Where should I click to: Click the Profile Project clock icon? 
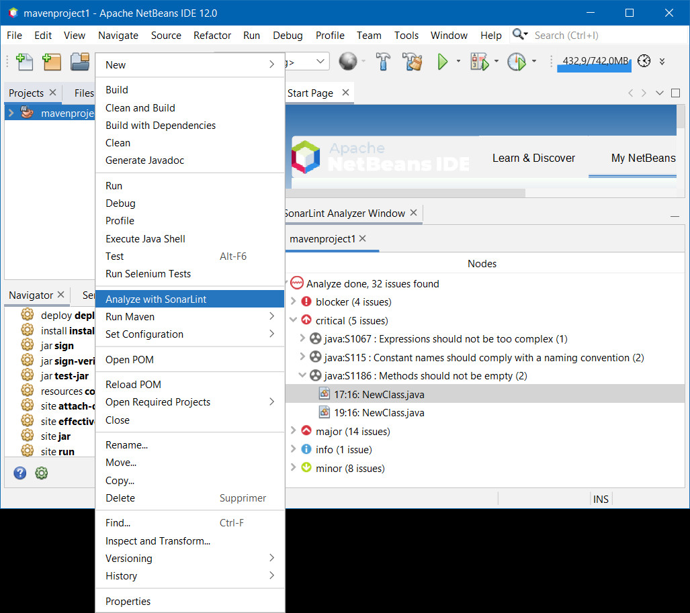click(517, 61)
